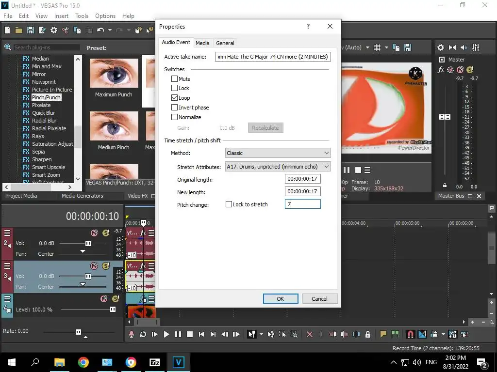Click the New project icon in toolbar
Image resolution: width=497 pixels, height=372 pixels.
pyautogui.click(x=7, y=30)
